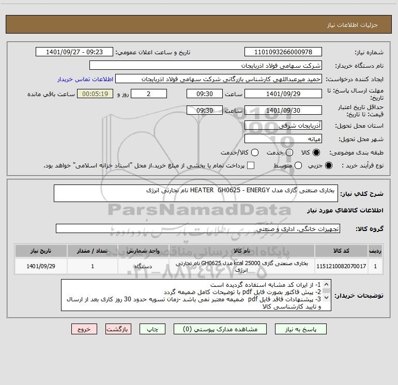Screen dimensions: 398x385
Task: Click the remaining days field showing 2
Action: coord(149,94)
